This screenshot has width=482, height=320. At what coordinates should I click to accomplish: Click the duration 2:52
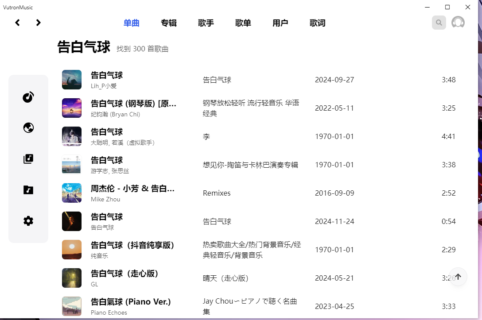click(448, 193)
